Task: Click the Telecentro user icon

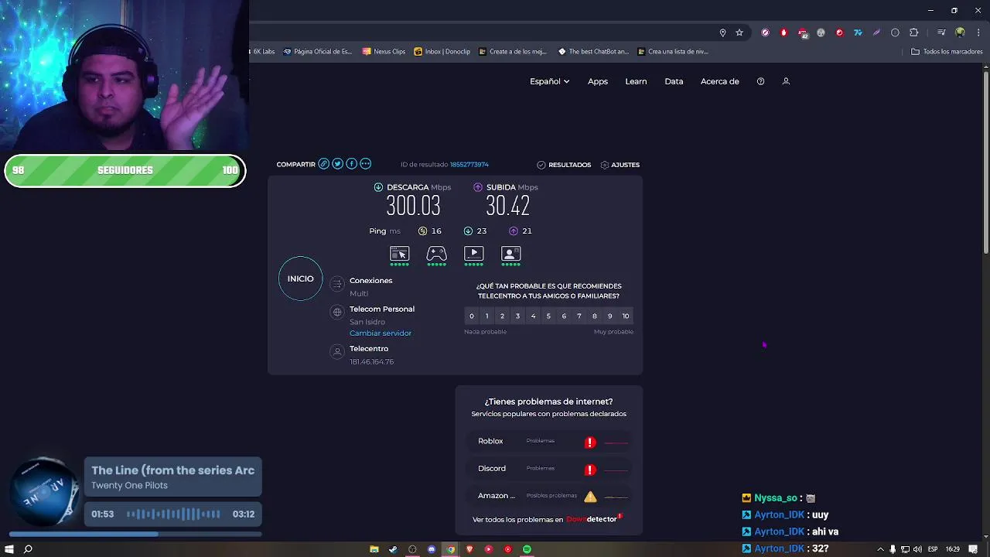Action: (x=336, y=351)
